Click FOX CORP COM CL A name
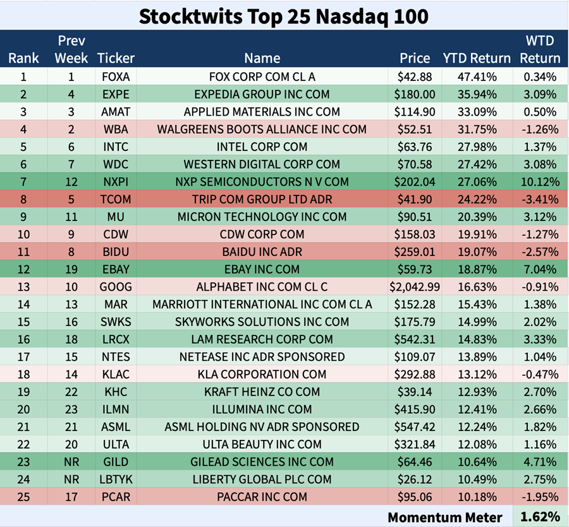The width and height of the screenshot is (569, 527). tap(262, 77)
